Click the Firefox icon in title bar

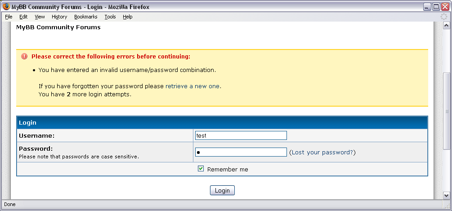pyautogui.click(x=5, y=7)
